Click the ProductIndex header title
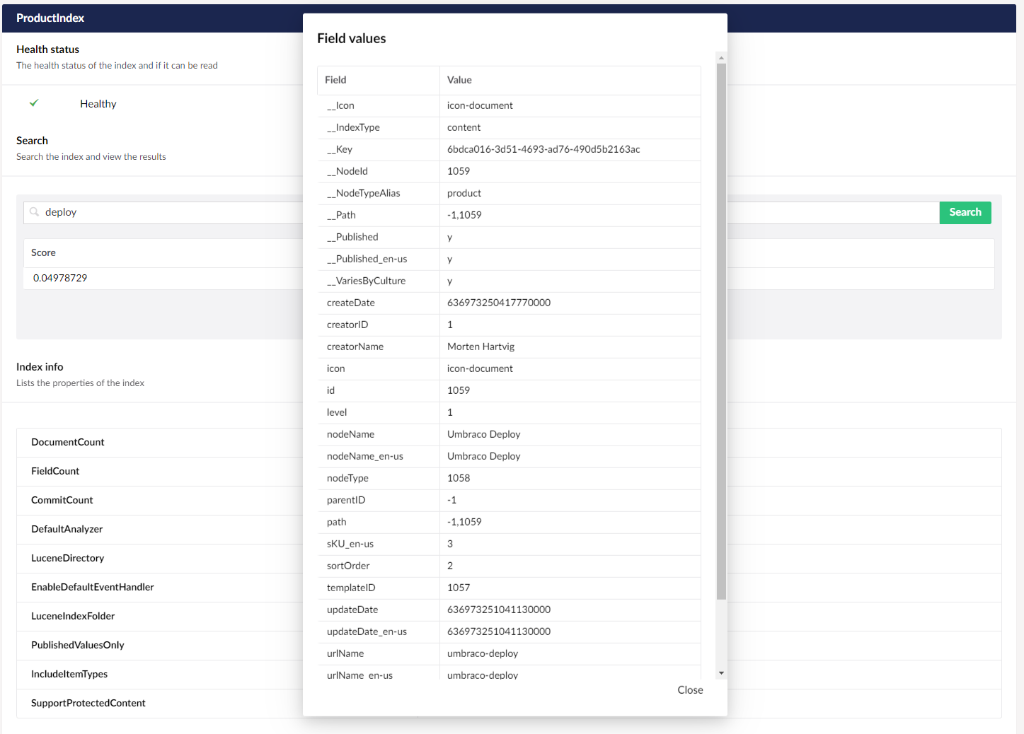Screen dimensions: 1024x734 (x=50, y=18)
